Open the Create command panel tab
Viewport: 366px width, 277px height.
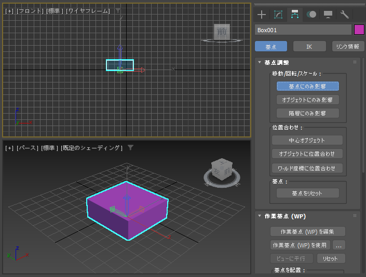click(x=262, y=15)
